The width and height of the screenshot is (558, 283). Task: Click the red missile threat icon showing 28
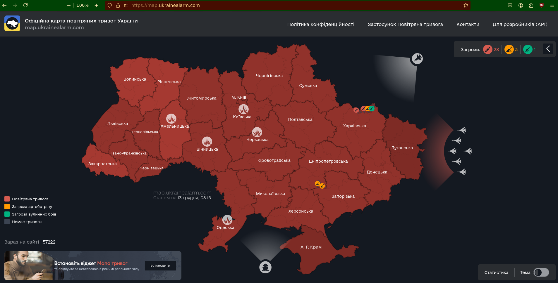click(x=487, y=49)
